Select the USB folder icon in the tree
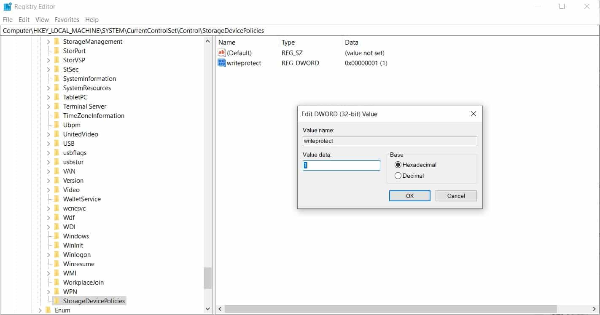600x315 pixels. coord(57,143)
